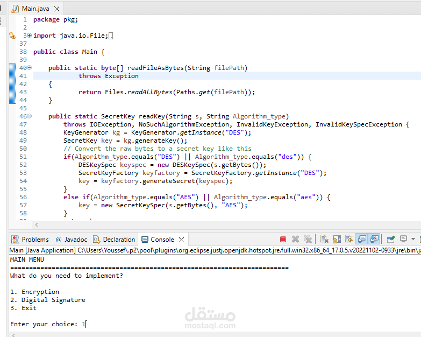Click line number 56 in the gutter
The height and width of the screenshot is (337, 421).
(x=23, y=197)
